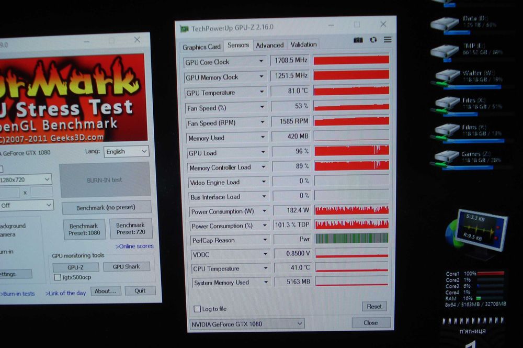Viewport: 523px width, 348px height.
Task: Launch GPU-Z from FurMark tools
Action: pyautogui.click(x=76, y=267)
